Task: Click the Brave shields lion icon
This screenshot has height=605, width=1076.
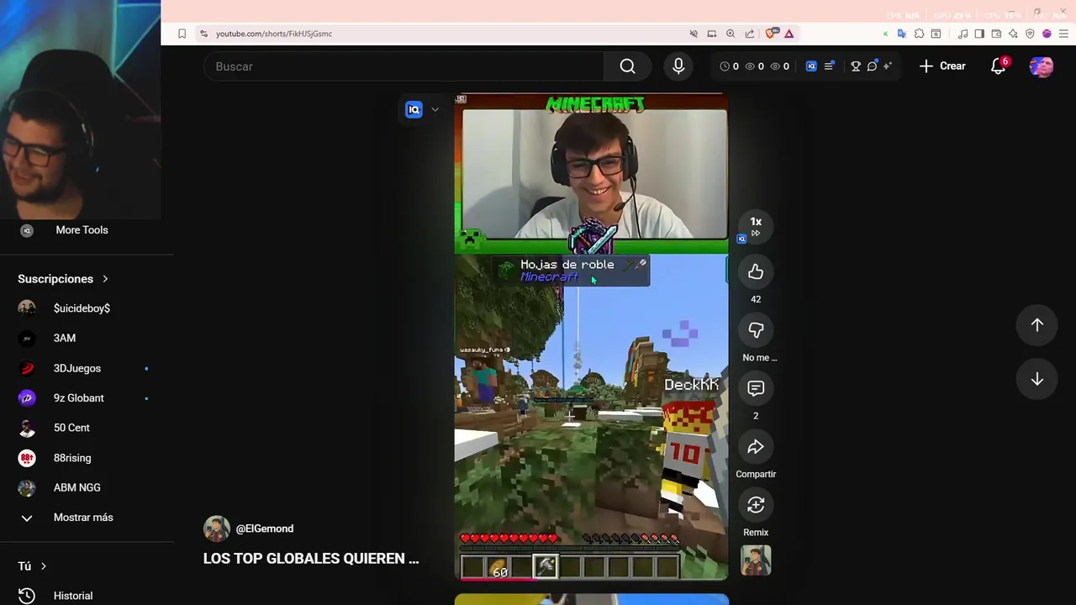Action: coord(771,34)
